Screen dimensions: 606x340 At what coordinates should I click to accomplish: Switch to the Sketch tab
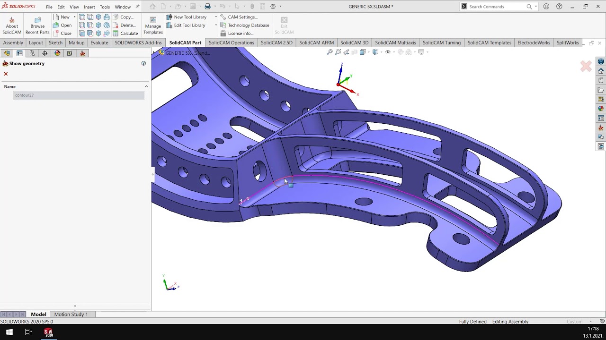click(x=55, y=42)
